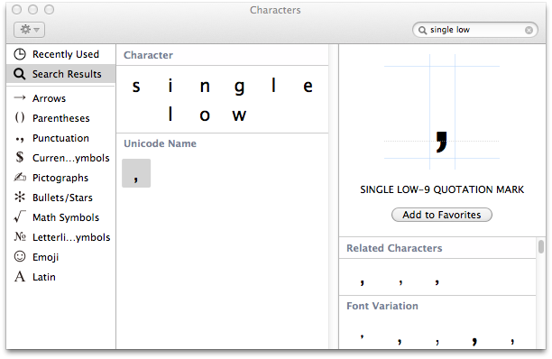
Task: Clear the search field text
Action: pyautogui.click(x=529, y=31)
